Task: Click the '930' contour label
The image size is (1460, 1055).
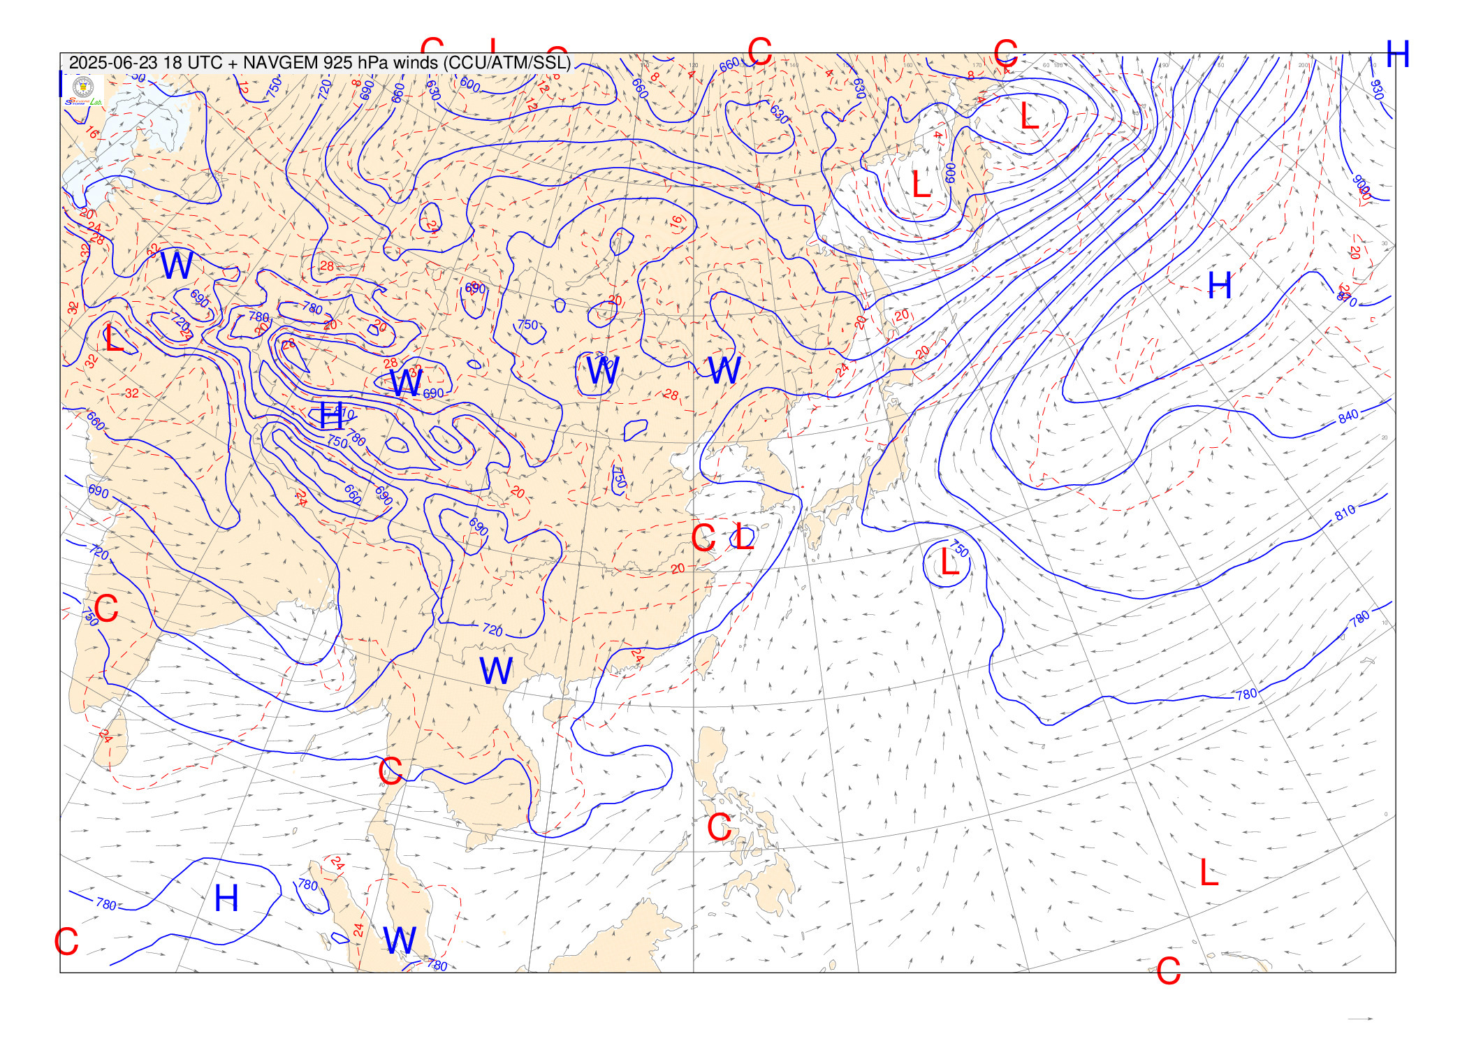Action: pos(1376,89)
